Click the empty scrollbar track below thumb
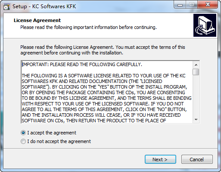Viewport: 221px width, 172px height. (x=196, y=96)
